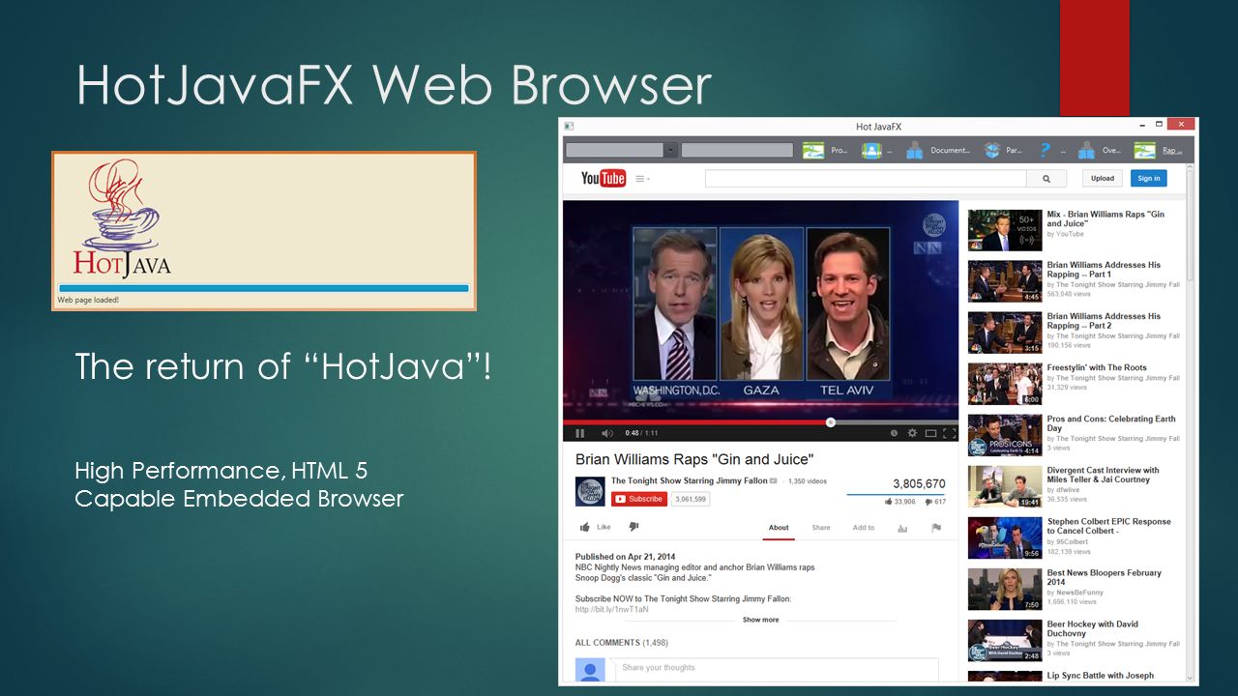Click the blue page loading progress bar
This screenshot has height=696, width=1238.
click(263, 288)
